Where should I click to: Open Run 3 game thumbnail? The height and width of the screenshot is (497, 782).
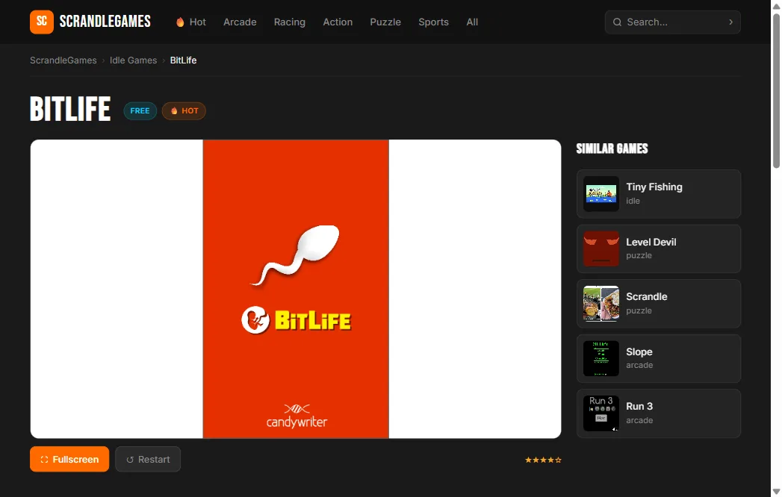pyautogui.click(x=601, y=413)
